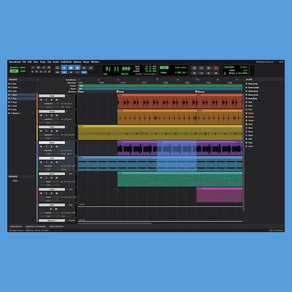Select the Grabber hand tool
The height and width of the screenshot is (292, 292).
[x=78, y=68]
